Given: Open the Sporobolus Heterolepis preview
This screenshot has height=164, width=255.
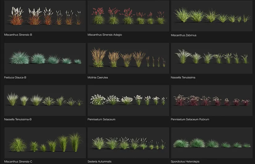Looking at the screenshot, I should [212, 143].
